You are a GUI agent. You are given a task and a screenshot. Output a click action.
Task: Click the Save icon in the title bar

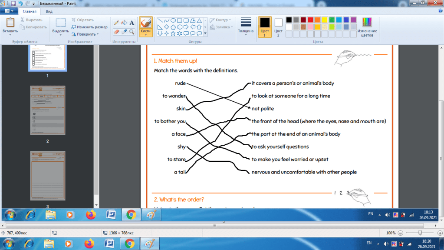pos(13,3)
